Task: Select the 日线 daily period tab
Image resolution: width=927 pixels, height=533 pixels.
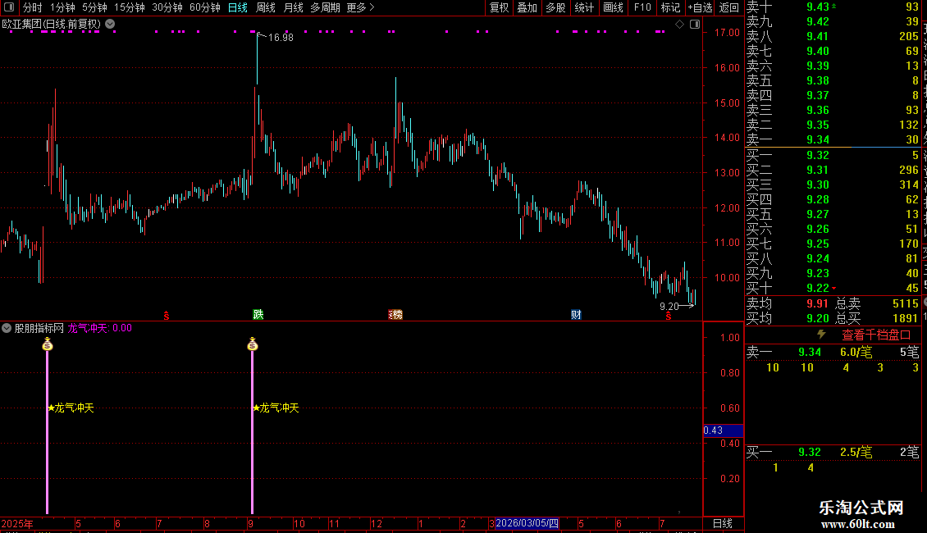Action: pyautogui.click(x=238, y=7)
